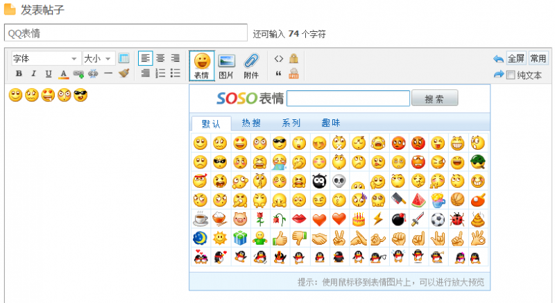Insert a numbered list
Image resolution: width=555 pixels, height=303 pixels.
160,73
